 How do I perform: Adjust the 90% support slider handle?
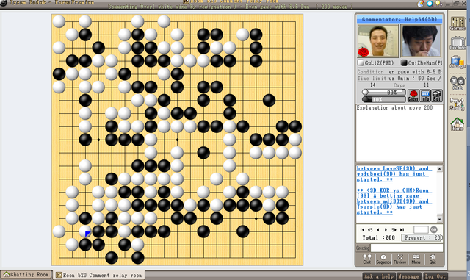365,92
